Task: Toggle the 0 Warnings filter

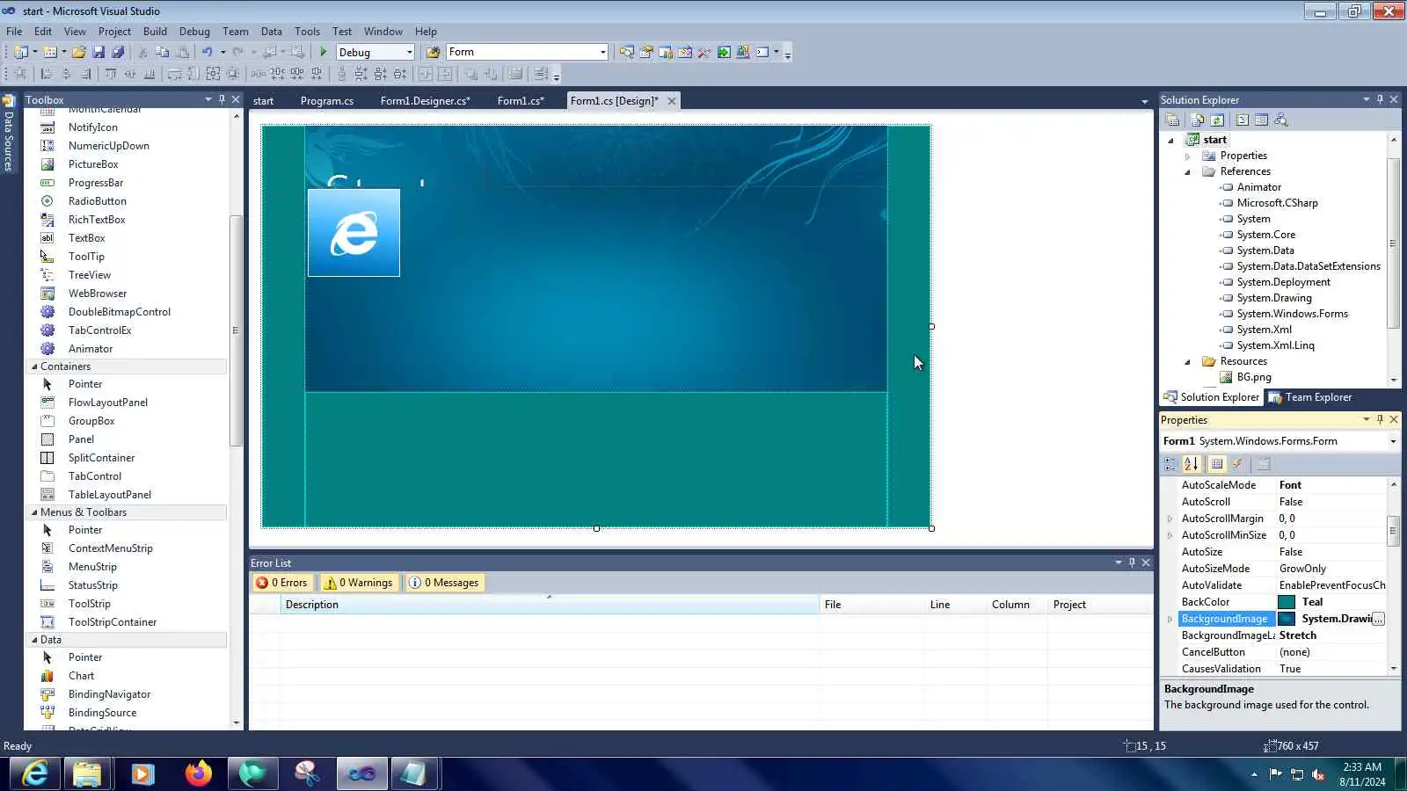Action: pos(358,583)
